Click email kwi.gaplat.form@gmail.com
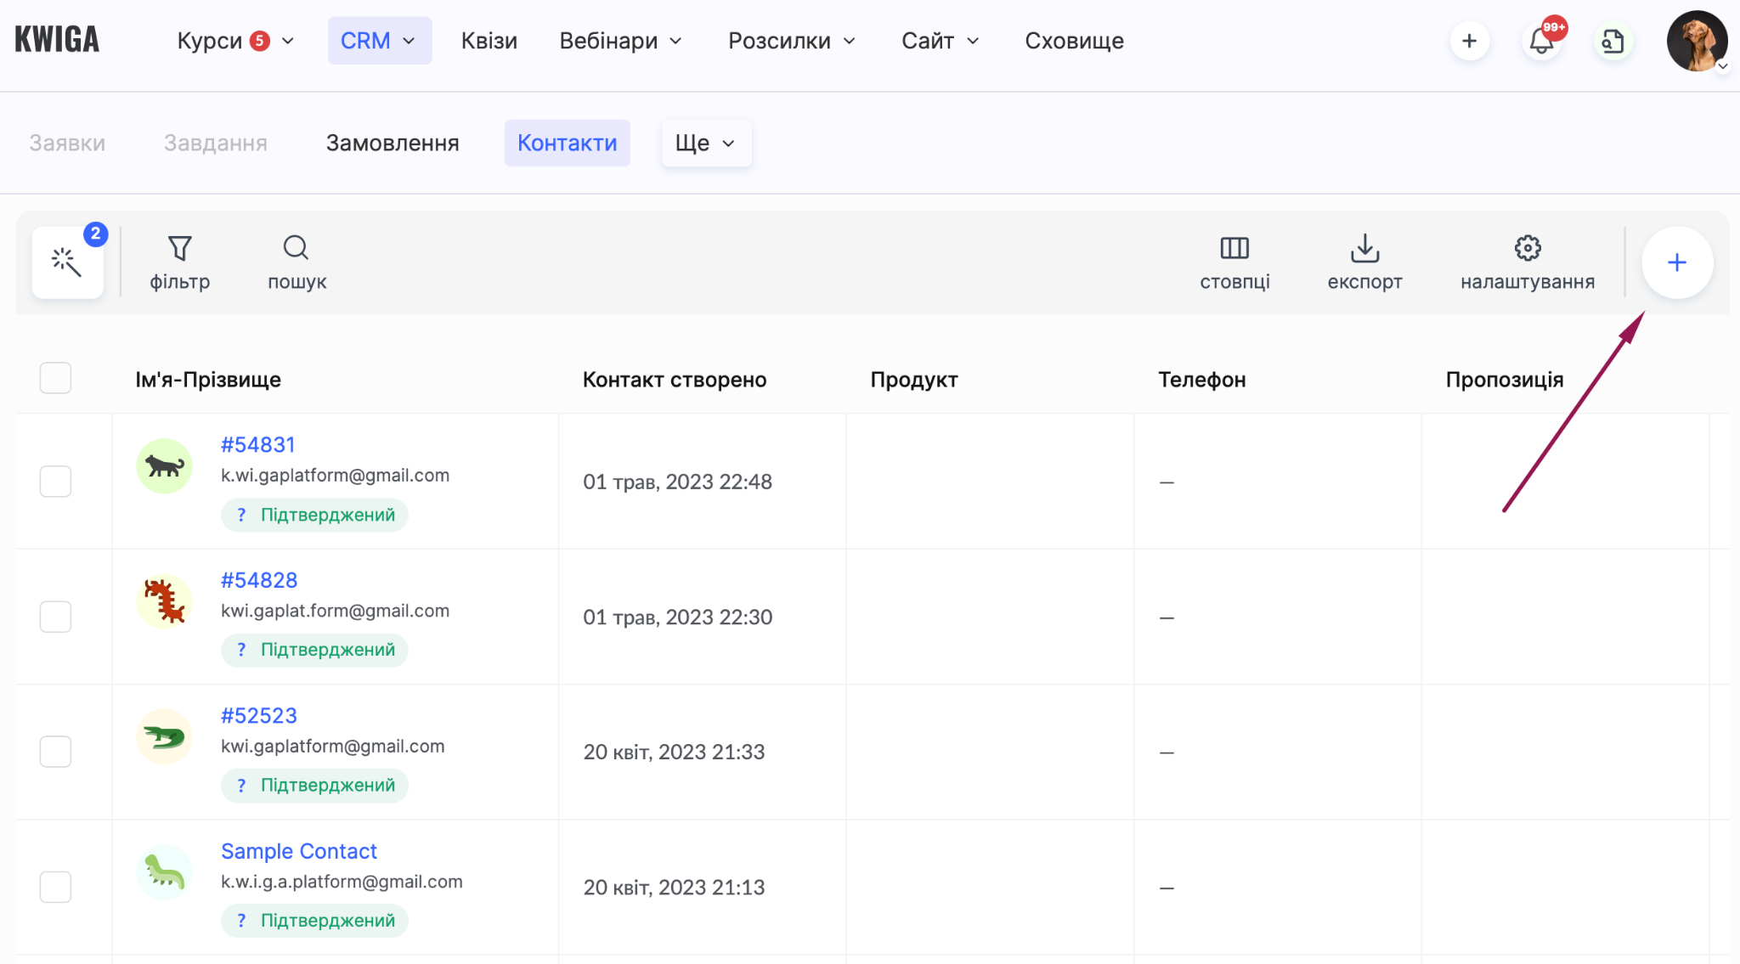 click(x=335, y=611)
